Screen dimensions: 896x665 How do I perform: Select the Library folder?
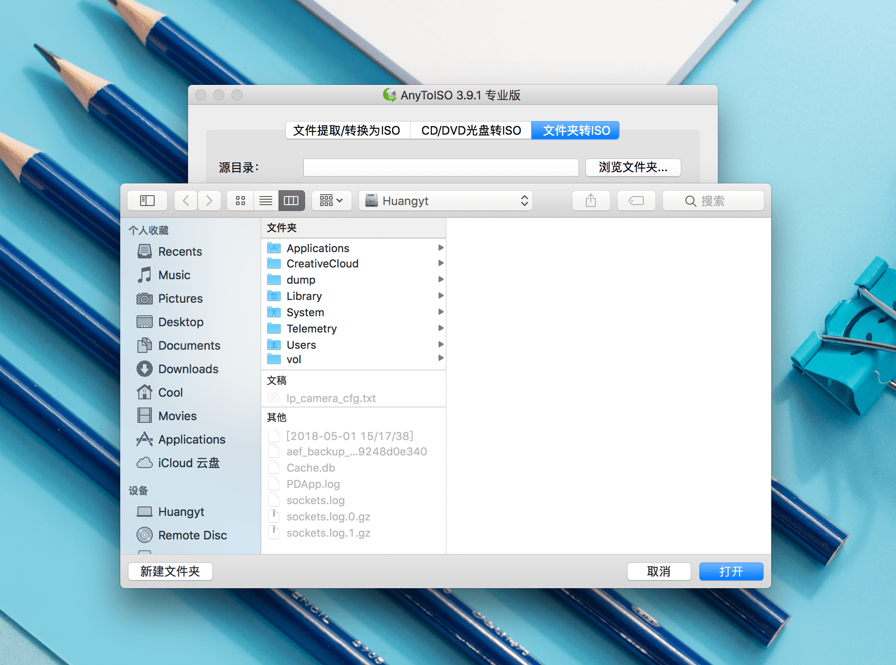tap(354, 296)
